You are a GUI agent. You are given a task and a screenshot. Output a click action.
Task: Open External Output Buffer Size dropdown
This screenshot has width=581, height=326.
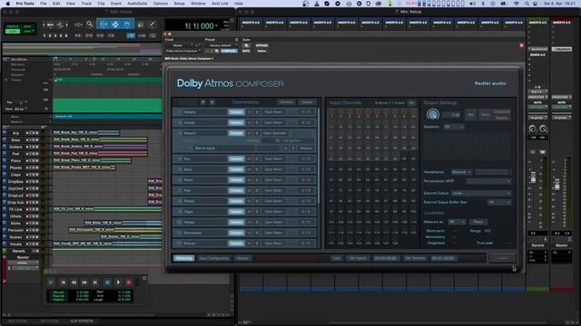point(499,202)
